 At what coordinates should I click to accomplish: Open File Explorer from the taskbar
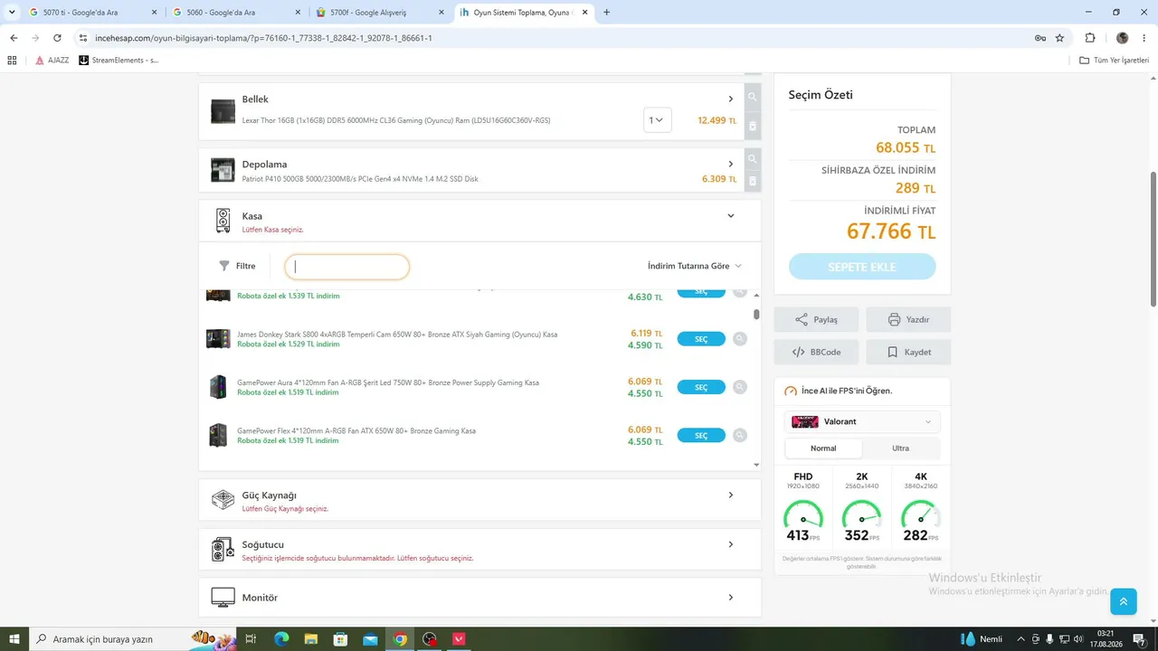310,639
